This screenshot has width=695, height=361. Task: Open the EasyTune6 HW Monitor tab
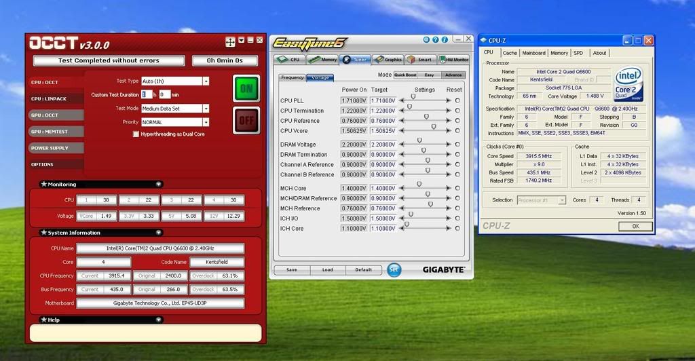coord(454,59)
